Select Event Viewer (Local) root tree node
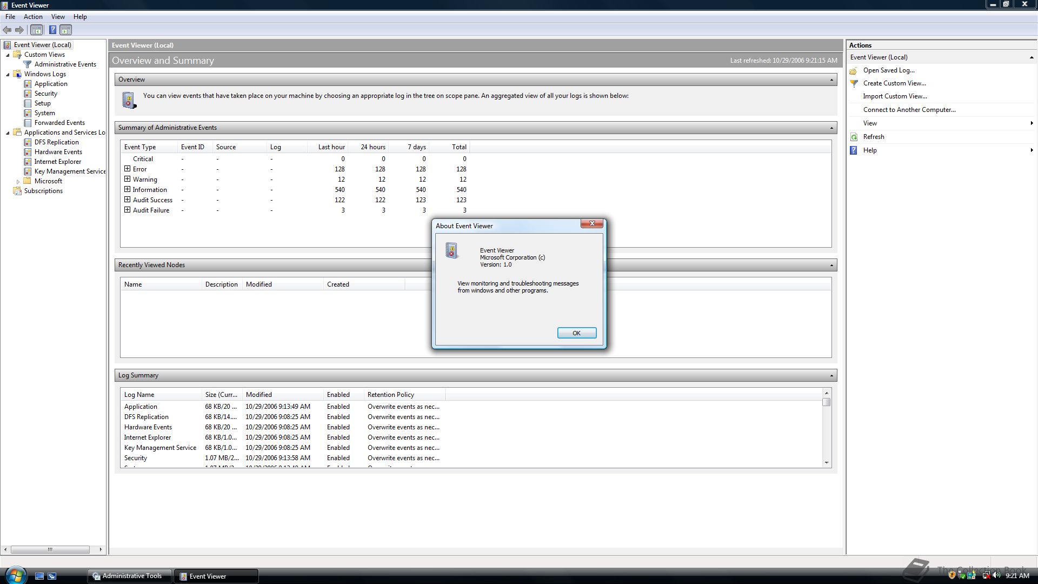The image size is (1038, 584). [43, 45]
